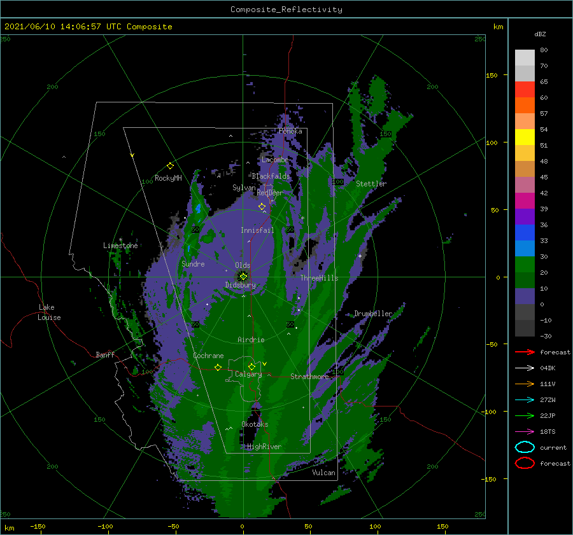This screenshot has height=535, width=573.
Task: Click the Olds city label
Action: click(243, 265)
